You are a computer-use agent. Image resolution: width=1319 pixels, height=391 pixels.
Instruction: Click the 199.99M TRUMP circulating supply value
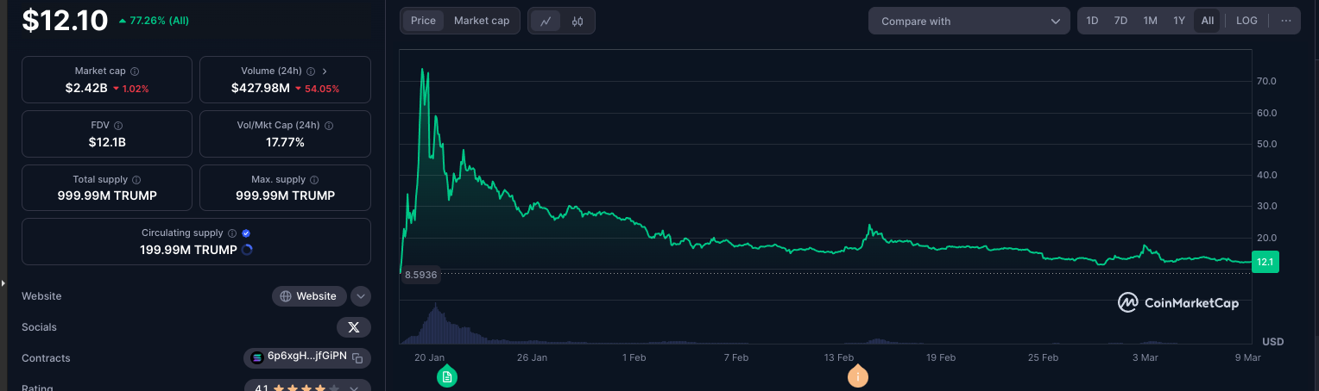click(x=188, y=250)
